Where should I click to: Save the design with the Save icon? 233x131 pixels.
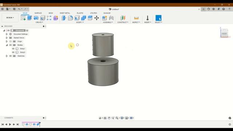(14, 9)
